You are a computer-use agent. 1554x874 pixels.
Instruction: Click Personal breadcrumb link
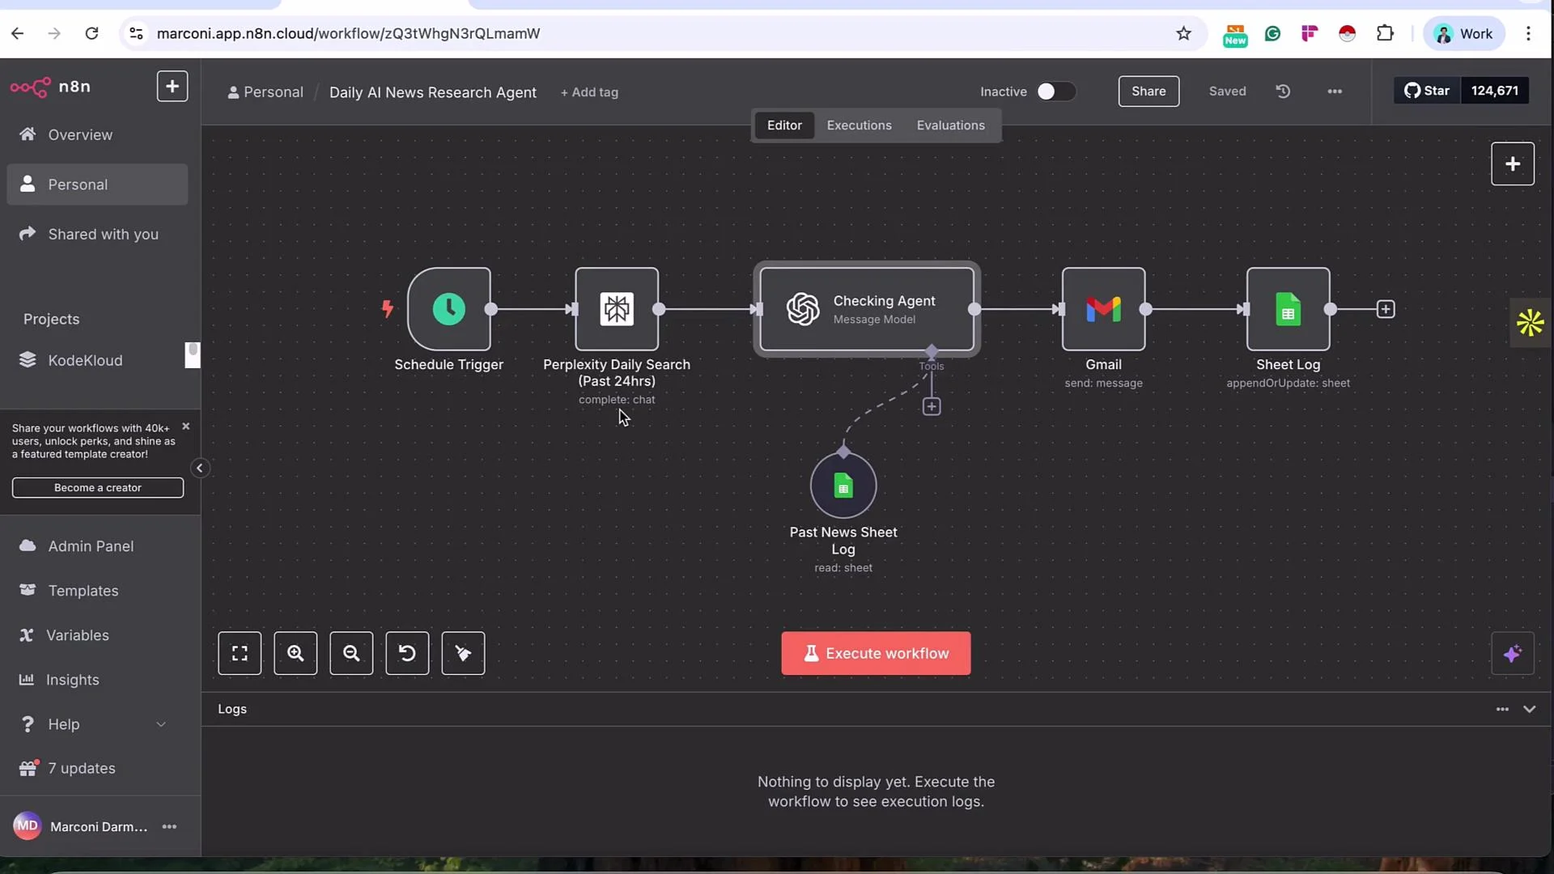[x=265, y=92]
